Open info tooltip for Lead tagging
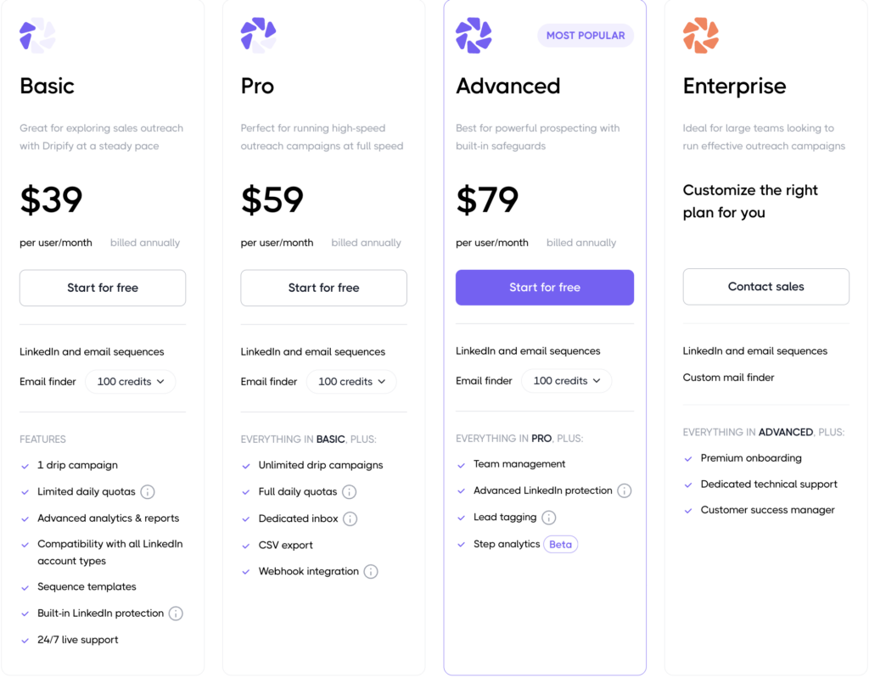The image size is (869, 678). (x=548, y=517)
